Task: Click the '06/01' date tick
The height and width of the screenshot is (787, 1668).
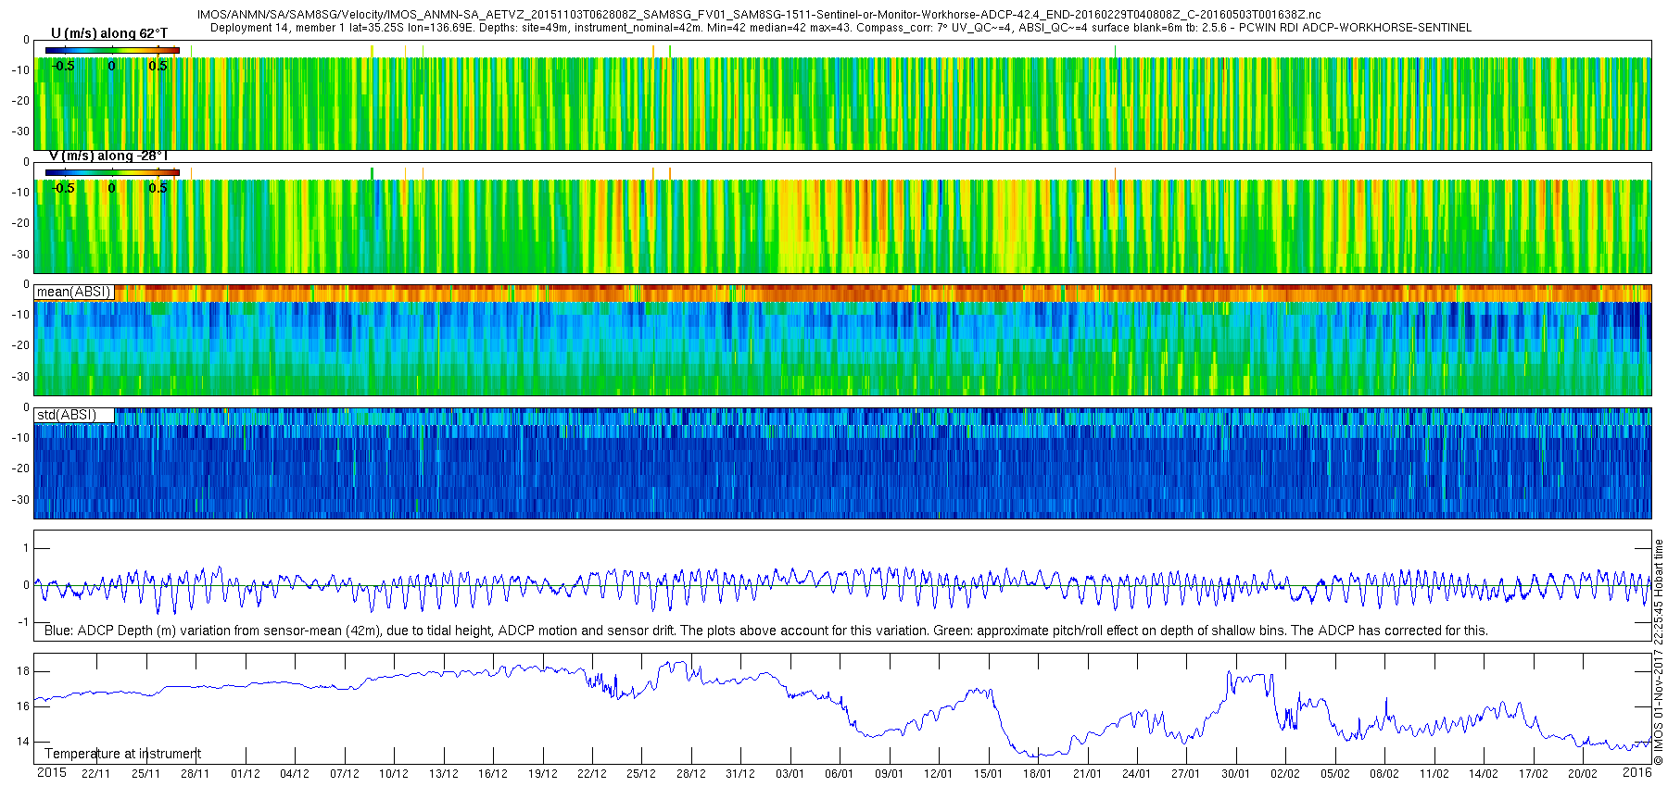Action: pyautogui.click(x=840, y=774)
